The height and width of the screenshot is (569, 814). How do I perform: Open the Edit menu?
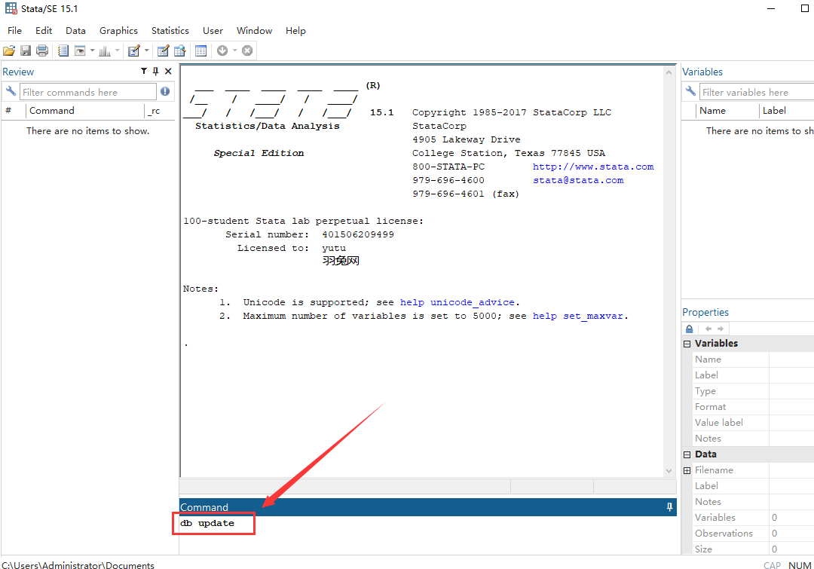44,31
